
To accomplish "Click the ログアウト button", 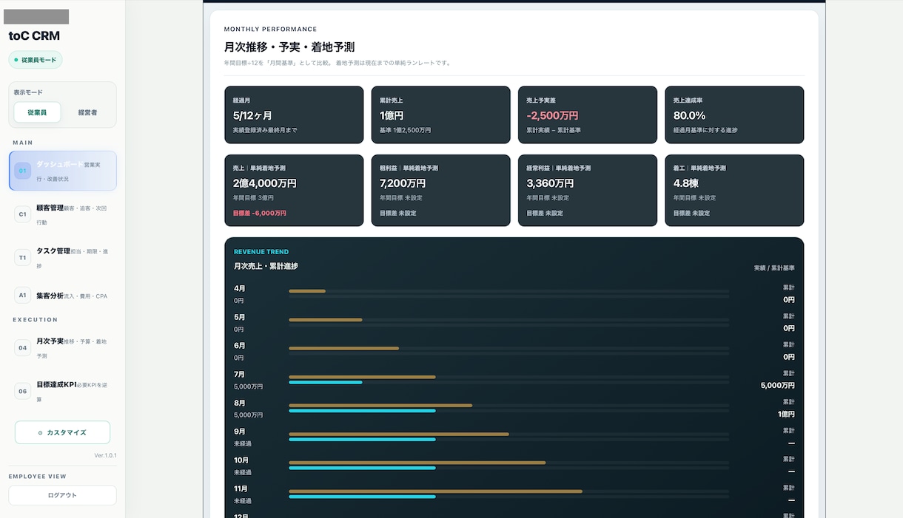I will (x=63, y=495).
